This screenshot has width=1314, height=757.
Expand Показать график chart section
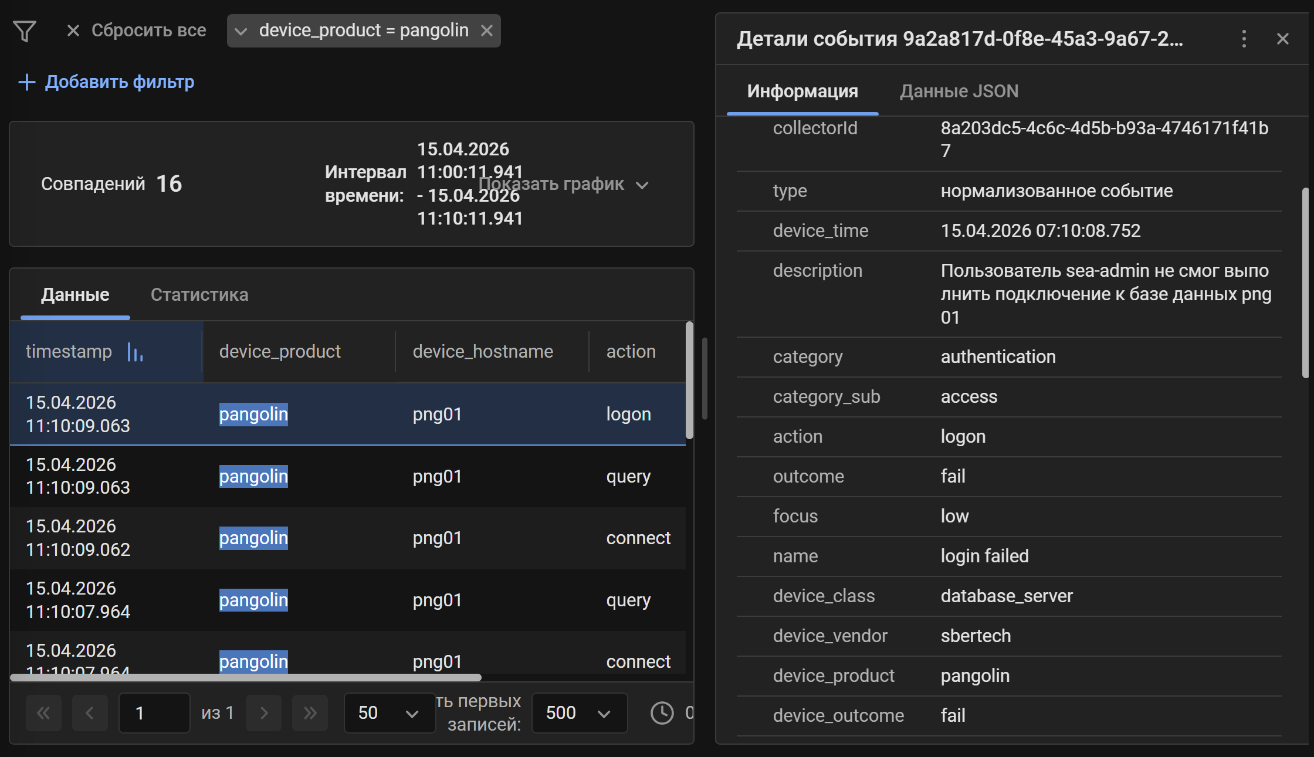pos(563,184)
